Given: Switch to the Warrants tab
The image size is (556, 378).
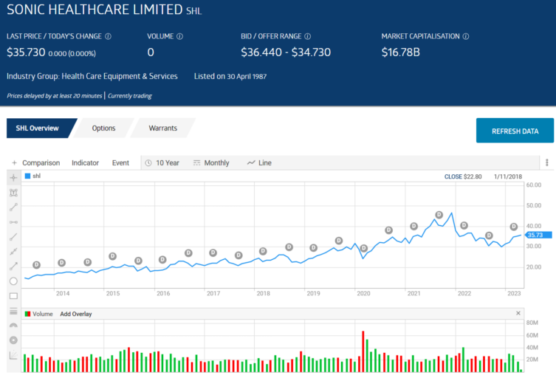Looking at the screenshot, I should pos(162,128).
